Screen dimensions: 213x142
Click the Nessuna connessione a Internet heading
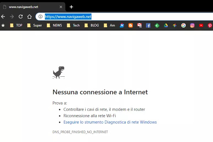tap(100, 92)
